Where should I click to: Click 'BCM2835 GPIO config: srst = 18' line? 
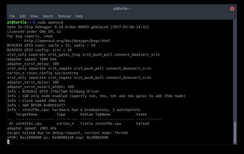[x=39, y=50]
